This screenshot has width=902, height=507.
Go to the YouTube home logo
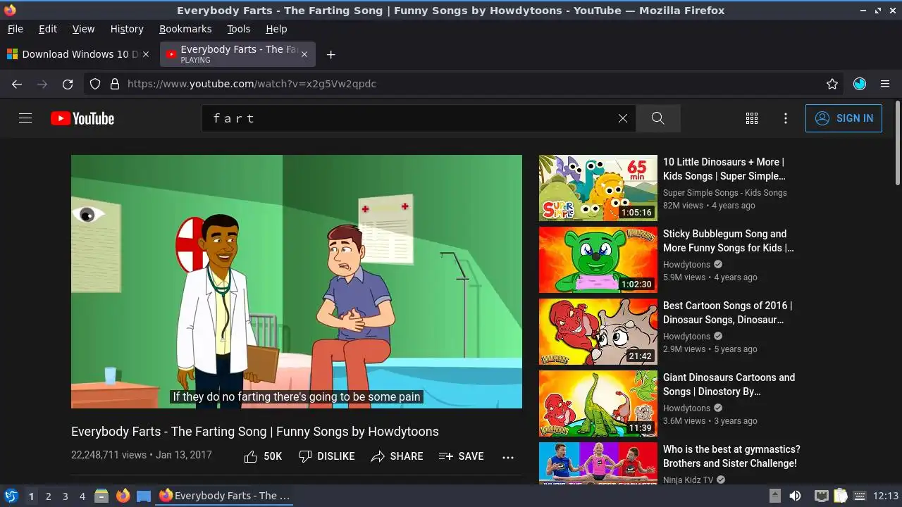(x=82, y=118)
